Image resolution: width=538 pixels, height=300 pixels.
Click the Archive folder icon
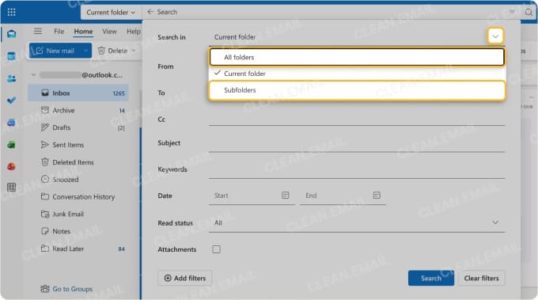[x=45, y=110]
